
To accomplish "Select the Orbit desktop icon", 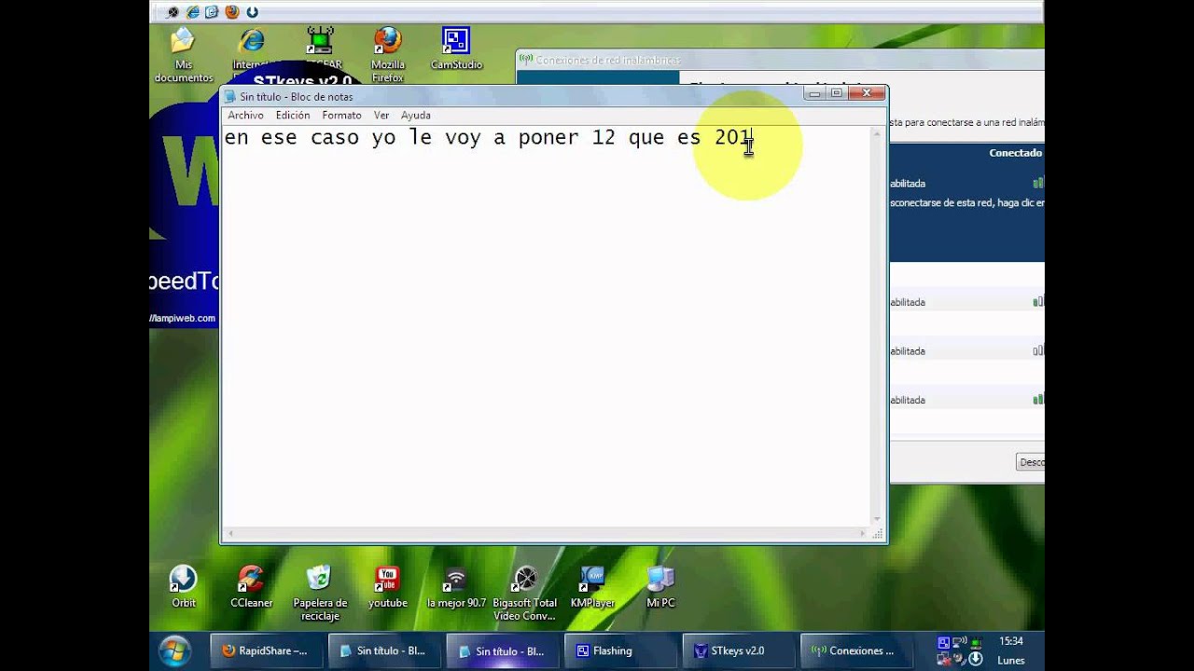I will (x=184, y=587).
